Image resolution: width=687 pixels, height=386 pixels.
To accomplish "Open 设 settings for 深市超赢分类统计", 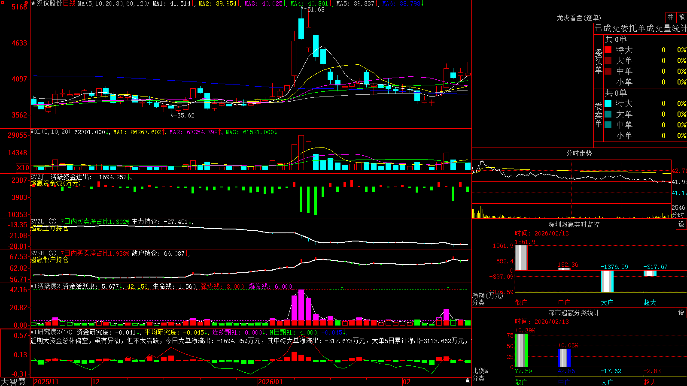I will pos(681,313).
